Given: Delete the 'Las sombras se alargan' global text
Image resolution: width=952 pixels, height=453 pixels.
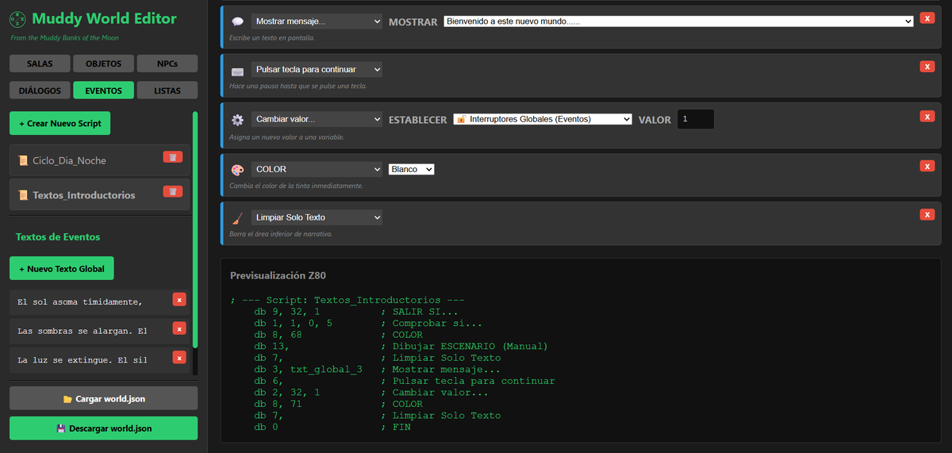Looking at the screenshot, I should [179, 328].
